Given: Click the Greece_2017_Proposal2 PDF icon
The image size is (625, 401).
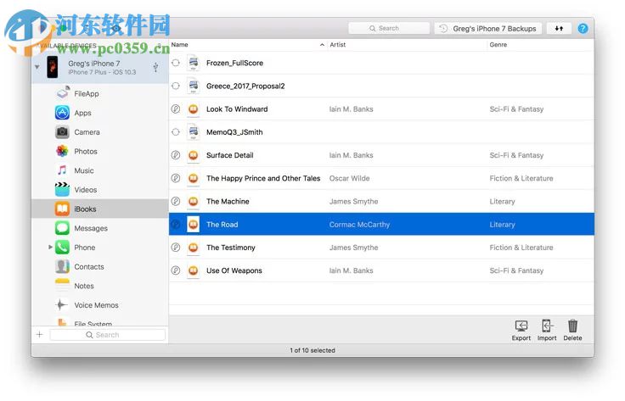Looking at the screenshot, I should 194,86.
